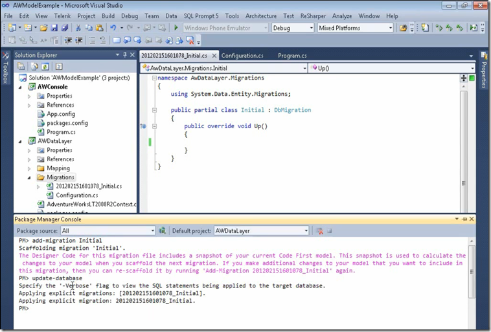The height and width of the screenshot is (332, 491).
Task: Expand the Mapping folder
Action: (x=29, y=169)
